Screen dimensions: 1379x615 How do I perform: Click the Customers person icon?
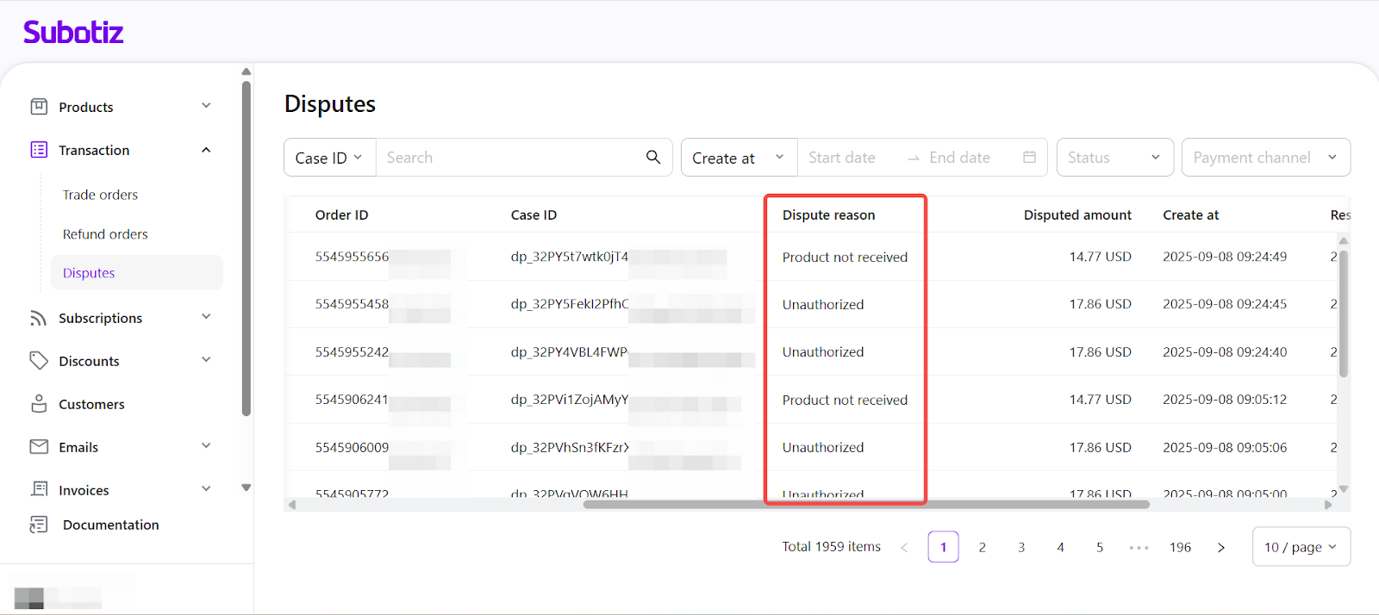click(39, 404)
